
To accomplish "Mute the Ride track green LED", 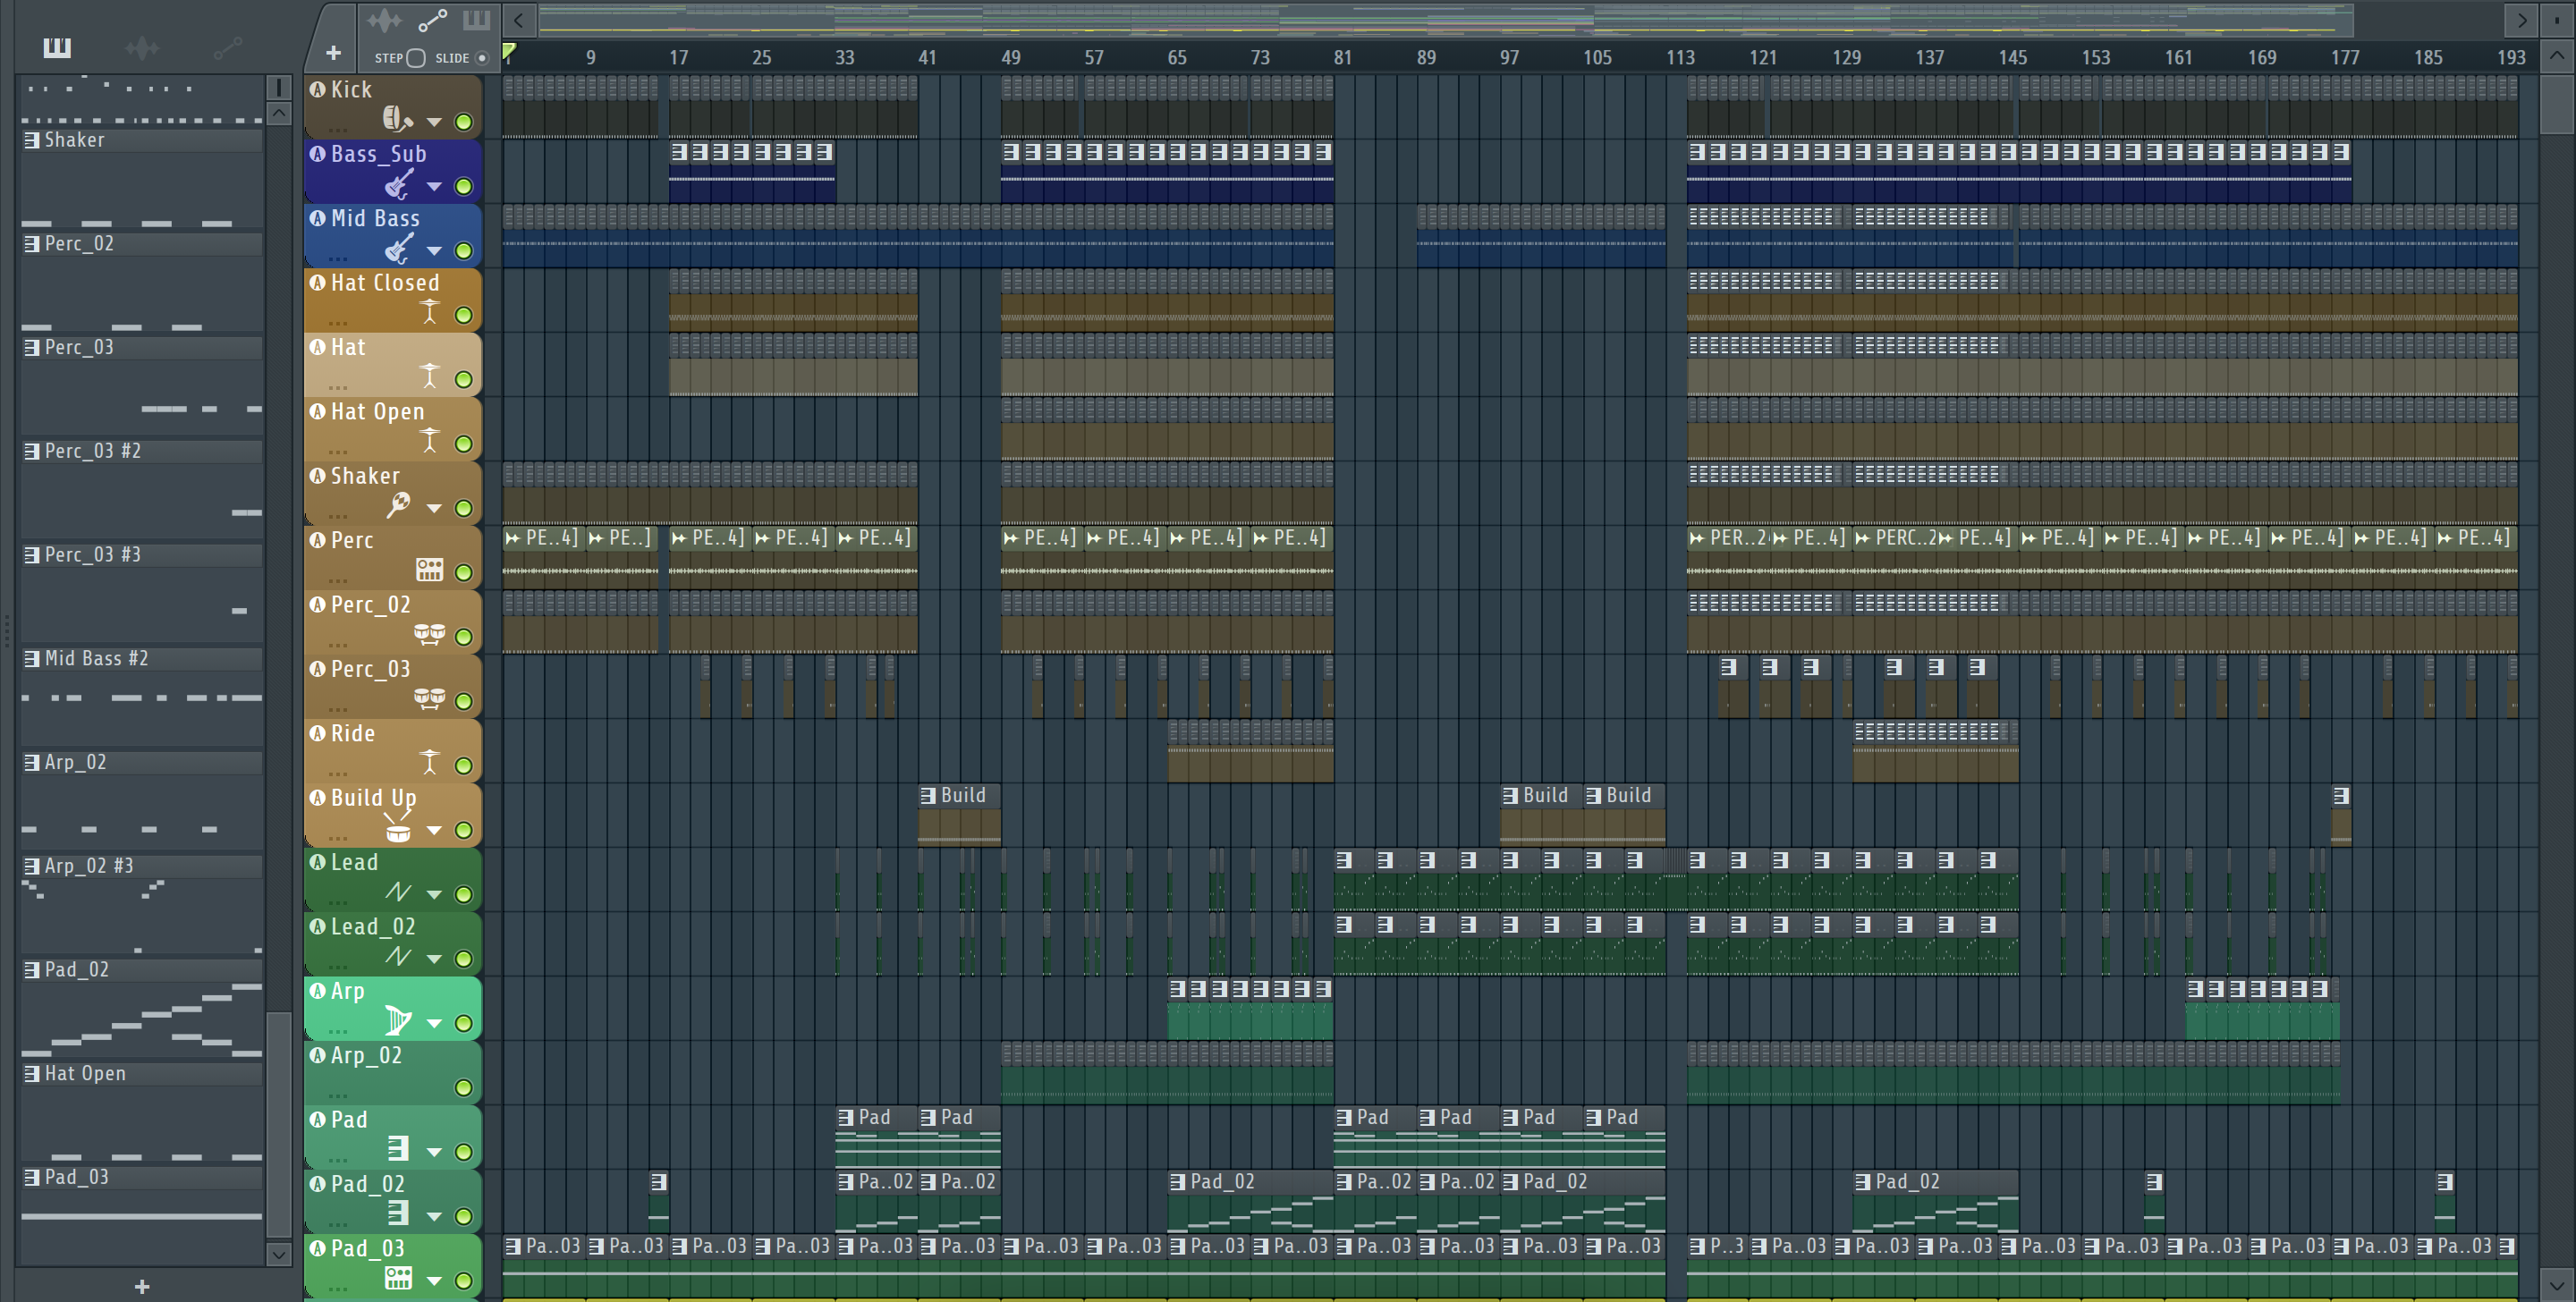I will pyautogui.click(x=464, y=766).
